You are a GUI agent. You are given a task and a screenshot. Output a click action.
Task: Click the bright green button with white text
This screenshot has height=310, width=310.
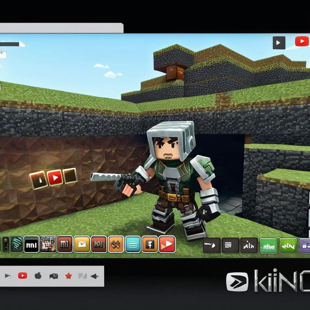pyautogui.click(x=268, y=246)
